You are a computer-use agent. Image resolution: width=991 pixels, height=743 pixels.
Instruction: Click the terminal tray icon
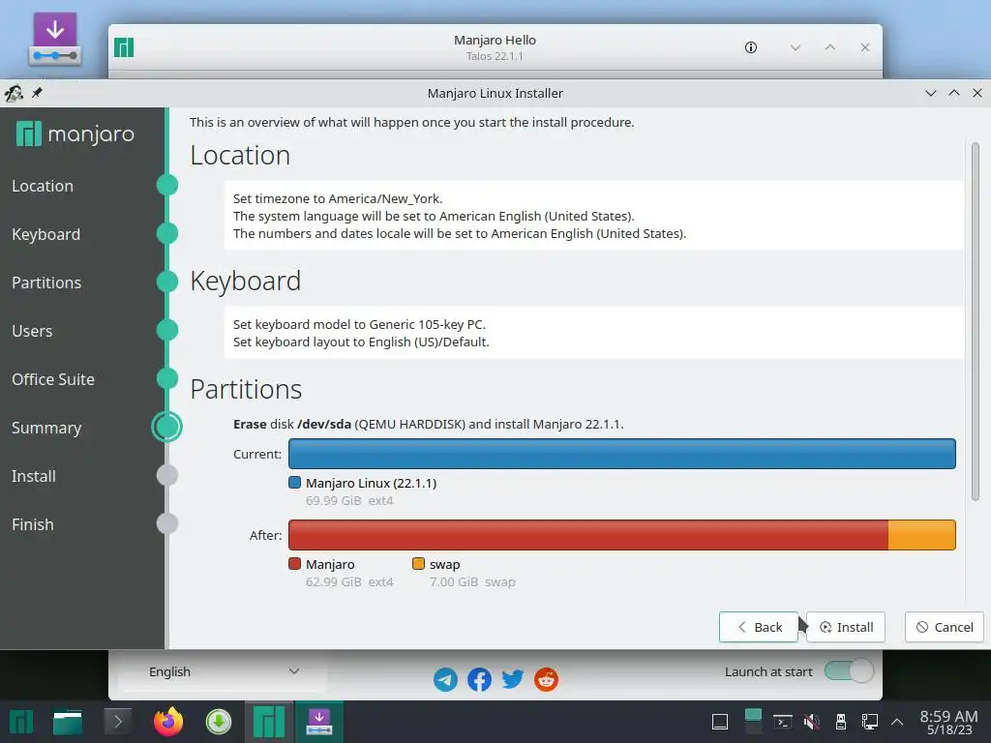783,722
